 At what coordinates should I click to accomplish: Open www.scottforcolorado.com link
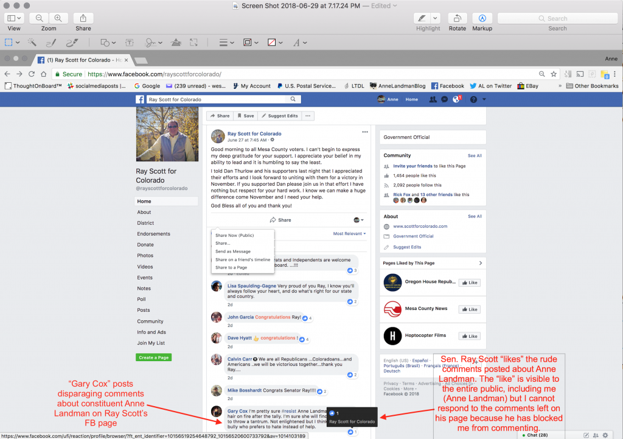point(420,227)
